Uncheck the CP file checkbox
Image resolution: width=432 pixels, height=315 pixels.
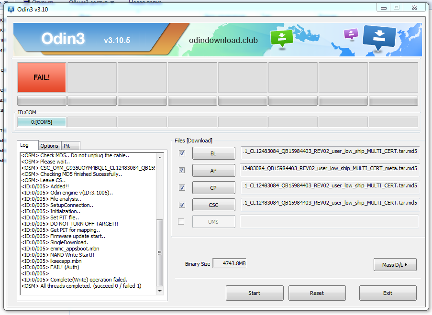pos(182,187)
